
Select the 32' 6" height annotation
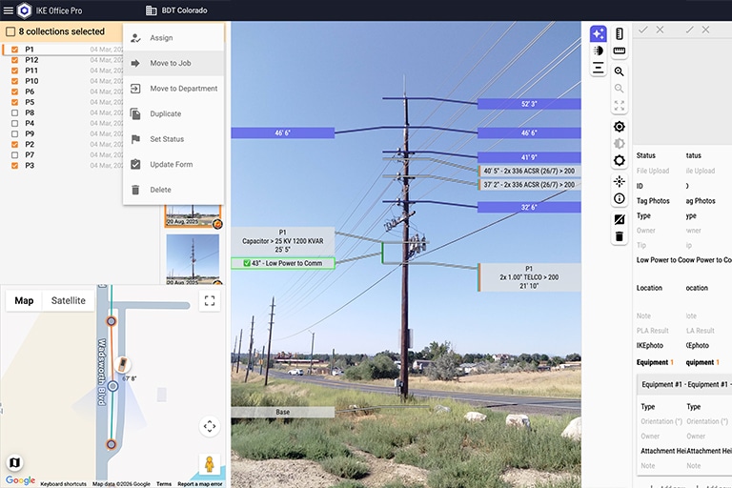529,208
